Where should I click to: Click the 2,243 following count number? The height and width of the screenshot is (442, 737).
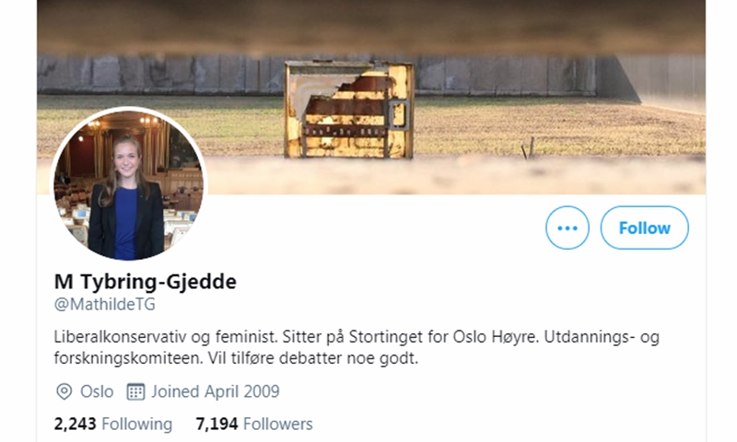75,425
